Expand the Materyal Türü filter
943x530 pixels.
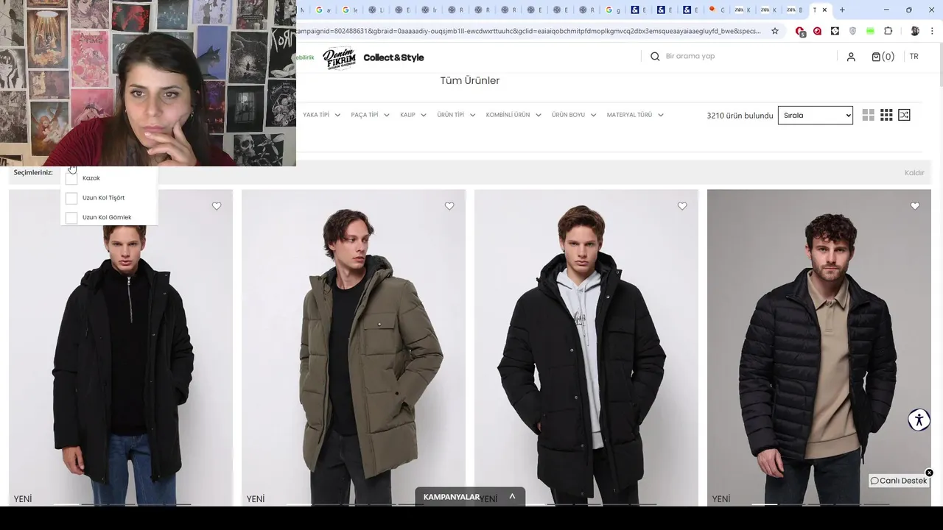635,115
